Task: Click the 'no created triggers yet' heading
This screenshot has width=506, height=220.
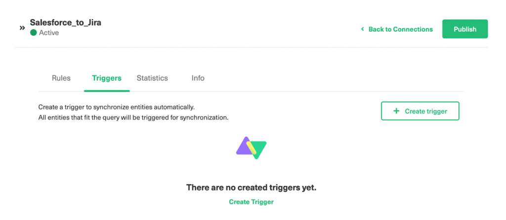Action: click(x=251, y=187)
